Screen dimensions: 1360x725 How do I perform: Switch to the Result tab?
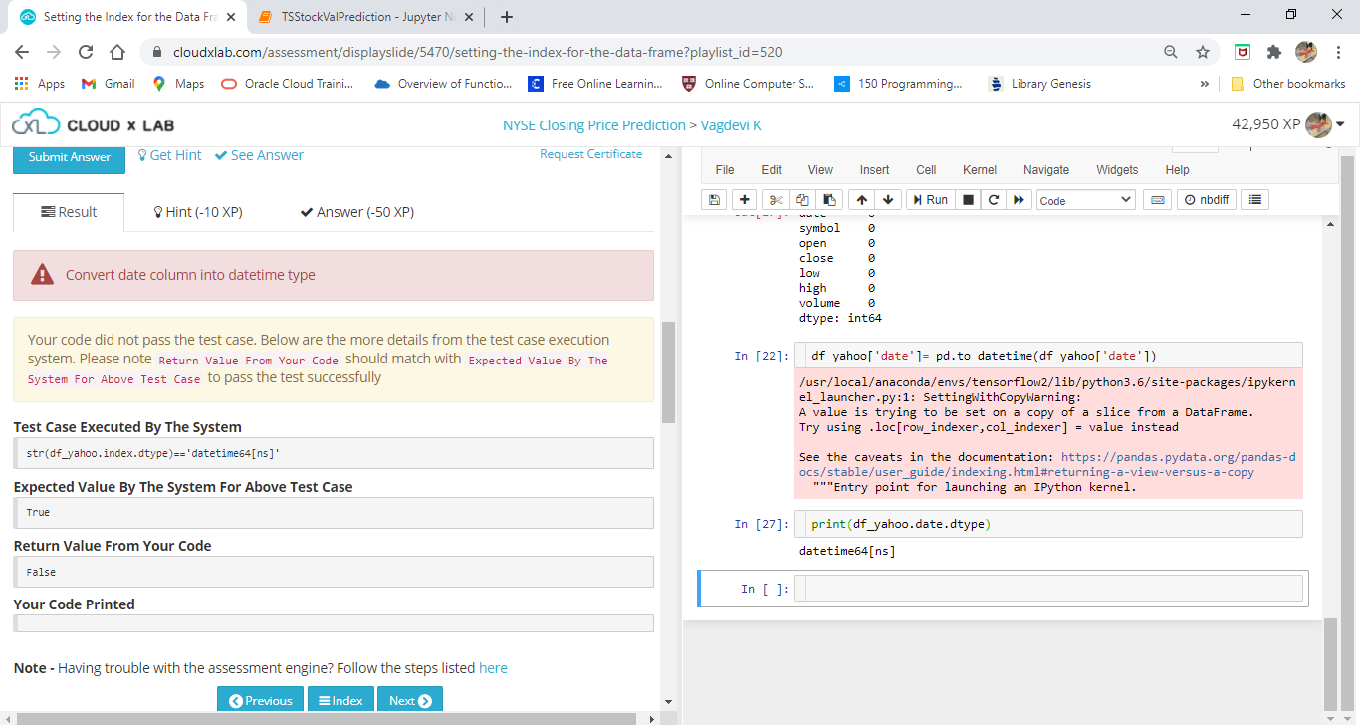pos(69,212)
